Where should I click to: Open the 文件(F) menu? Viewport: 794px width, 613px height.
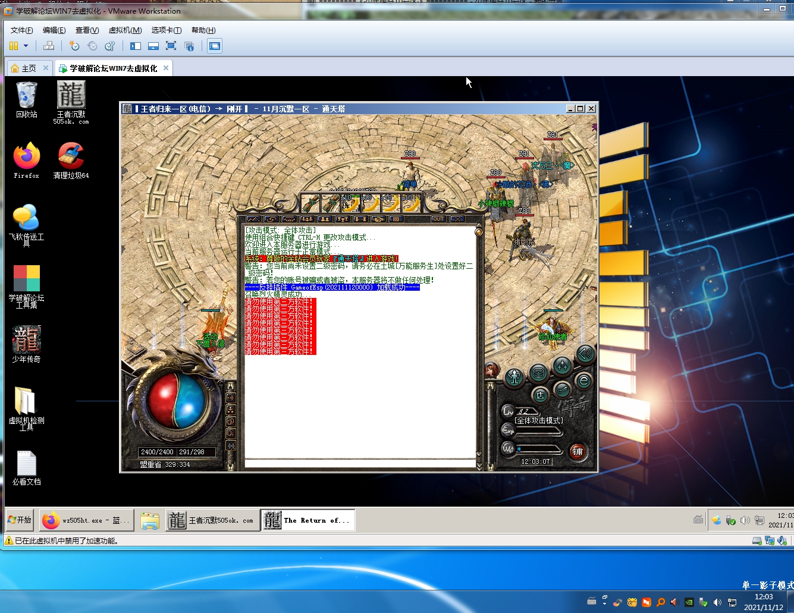pos(22,30)
